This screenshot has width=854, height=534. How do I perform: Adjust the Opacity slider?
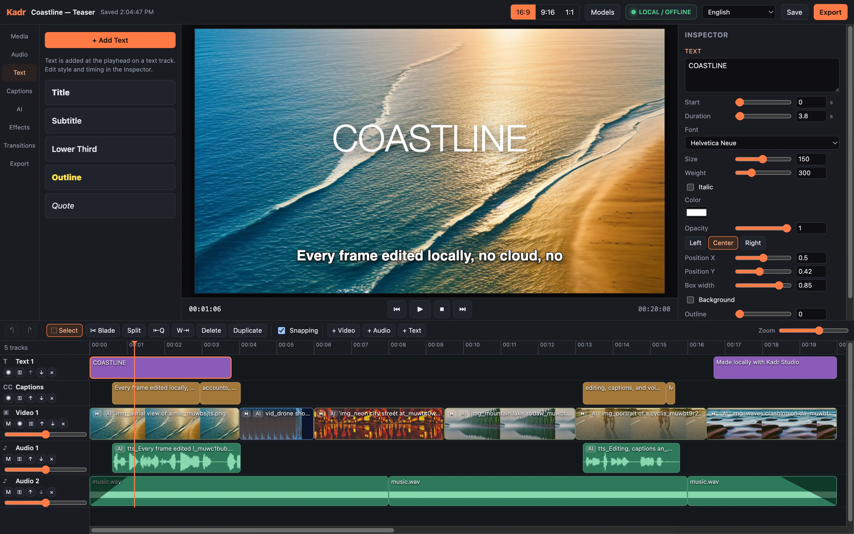point(763,228)
